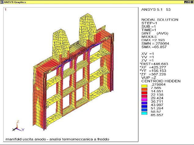The image size is (194, 145).
Task: Click the 'STEP=1' text
Action: pos(149,23)
